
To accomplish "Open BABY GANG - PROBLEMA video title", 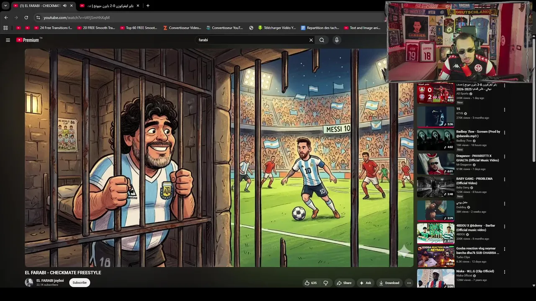I will tap(474, 181).
